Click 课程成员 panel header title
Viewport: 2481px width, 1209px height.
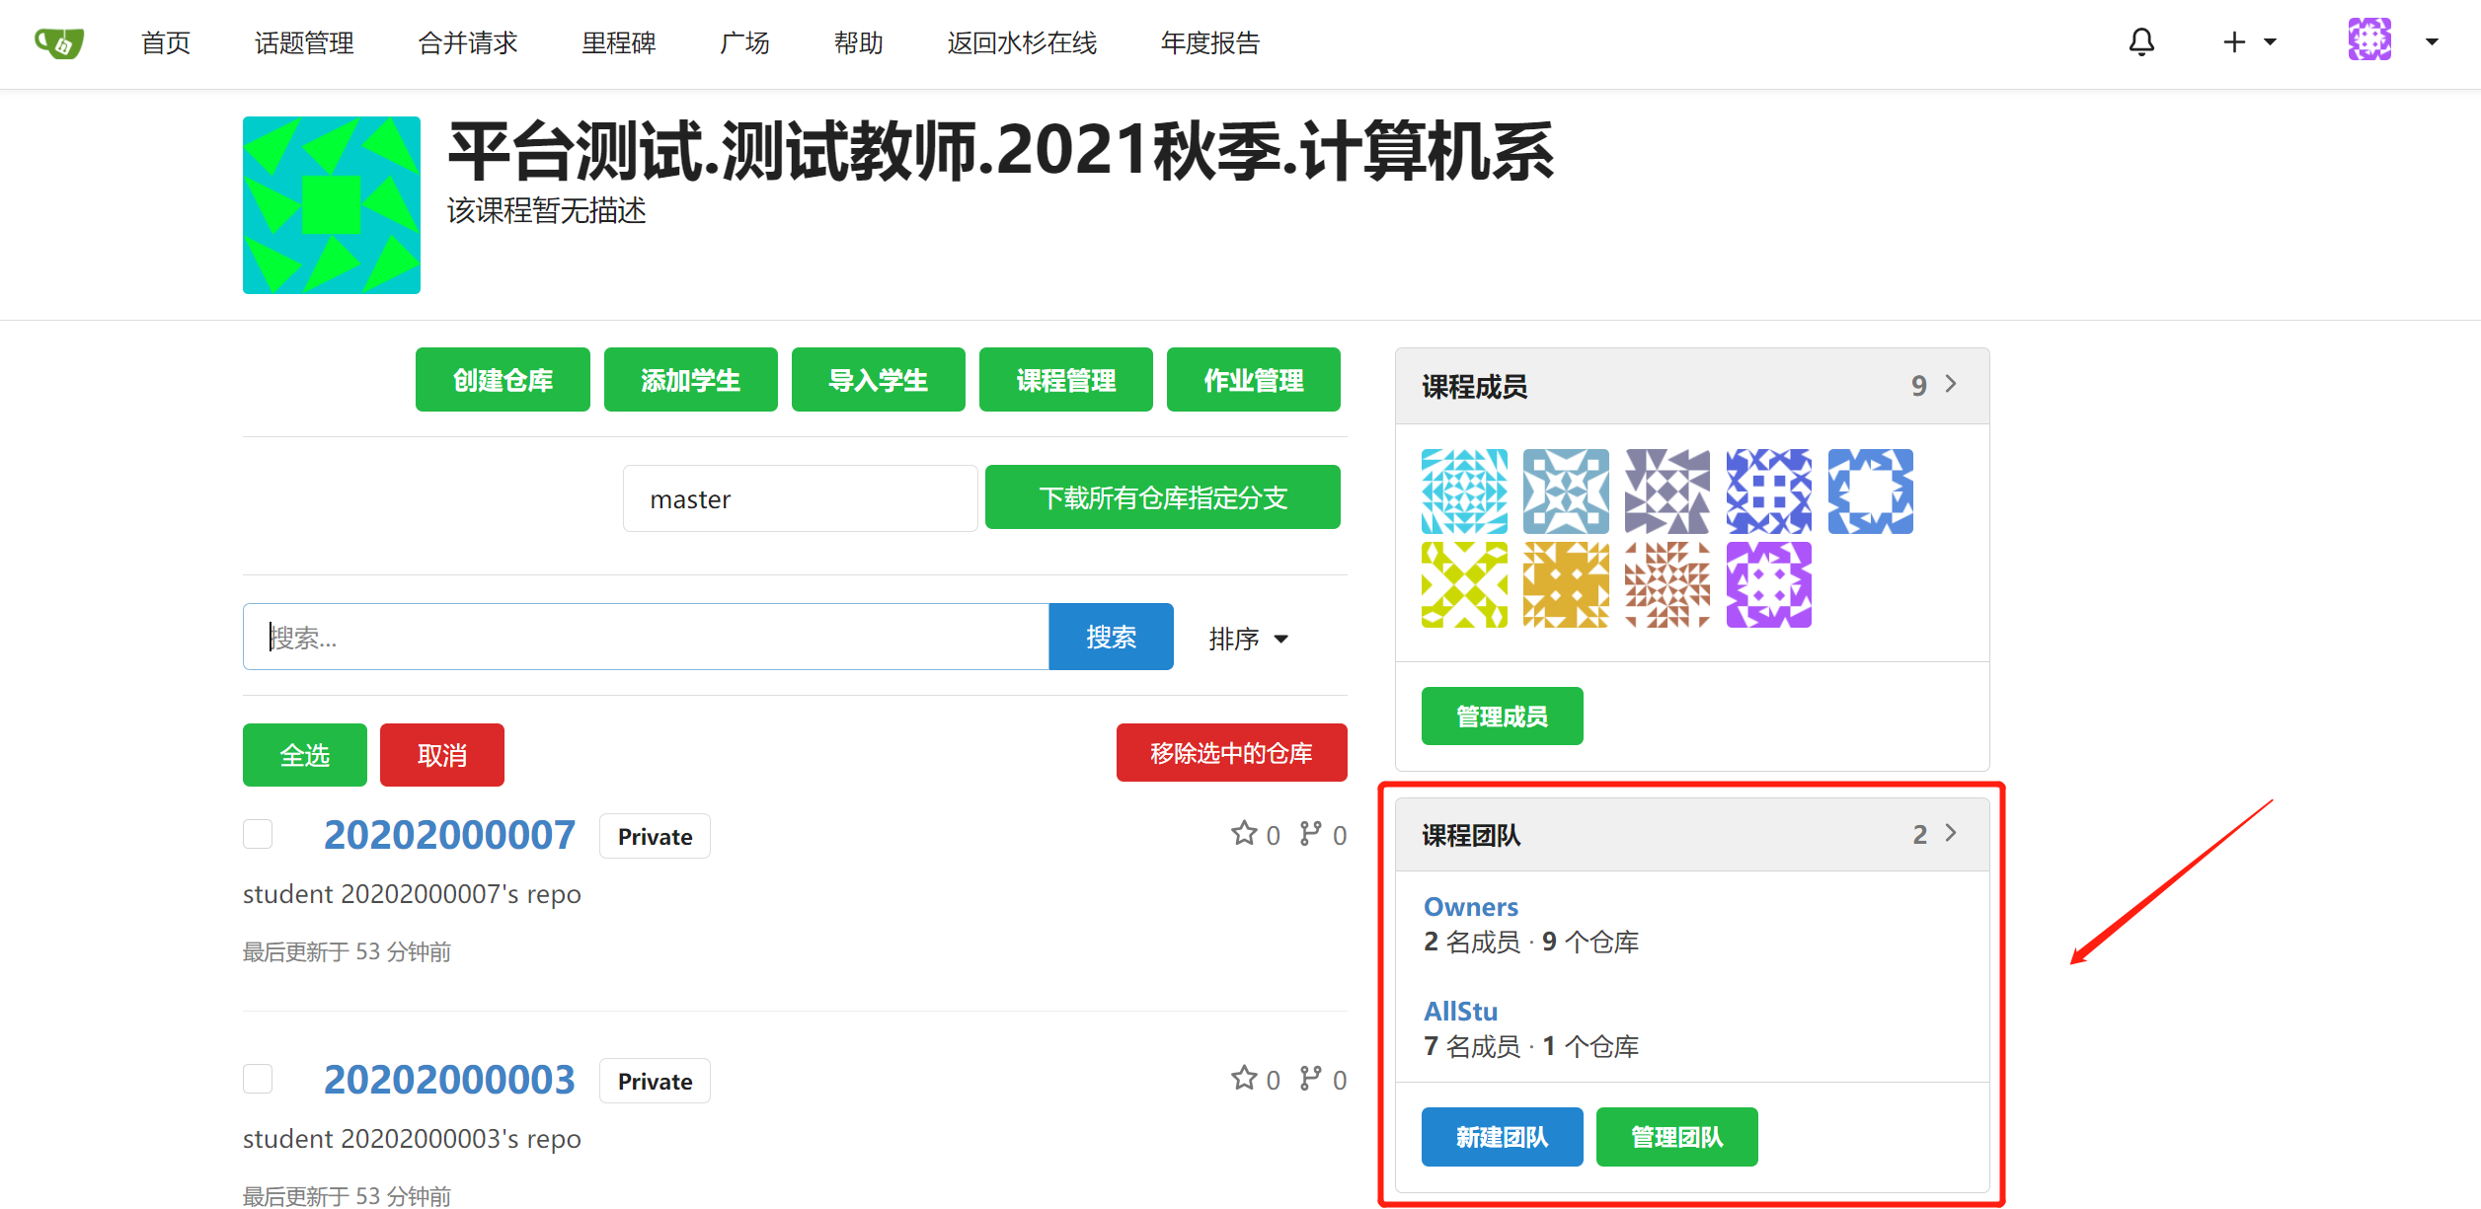[1475, 387]
